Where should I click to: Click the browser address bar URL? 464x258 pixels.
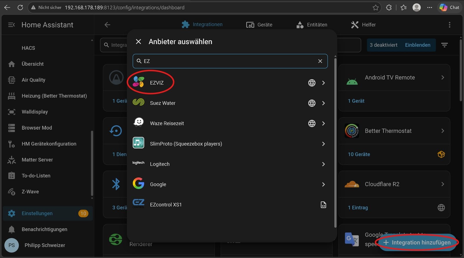click(x=124, y=8)
